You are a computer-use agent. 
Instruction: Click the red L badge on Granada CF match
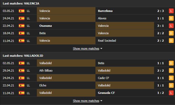(x=171, y=93)
